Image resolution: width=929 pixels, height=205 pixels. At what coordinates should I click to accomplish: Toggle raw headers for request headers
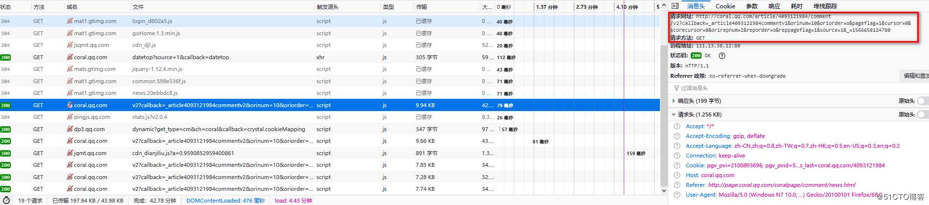click(x=923, y=114)
